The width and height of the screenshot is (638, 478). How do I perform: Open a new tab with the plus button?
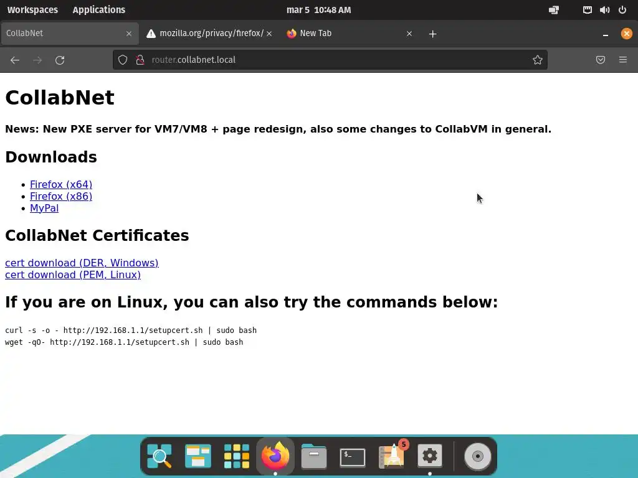(x=433, y=34)
